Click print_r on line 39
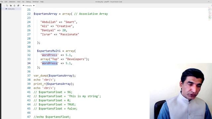This screenshot has width=212, height=119. click(39, 84)
